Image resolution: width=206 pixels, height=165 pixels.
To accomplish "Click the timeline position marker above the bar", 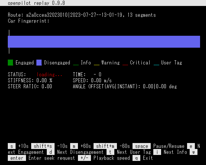I will tap(9, 33).
